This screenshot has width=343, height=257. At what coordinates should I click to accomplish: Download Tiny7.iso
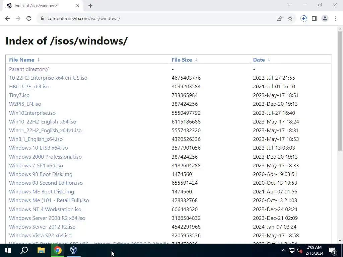[19, 95]
